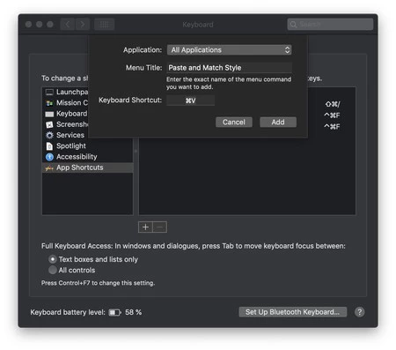Viewport: 396px width, 350px height.
Task: Select Accessibility in the category list
Action: point(88,157)
